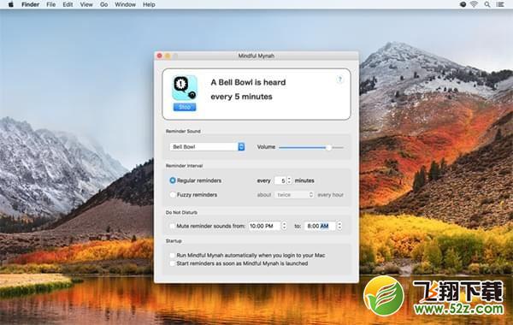Enable Start reminders when launched checkbox
The image size is (513, 325).
pos(172,263)
